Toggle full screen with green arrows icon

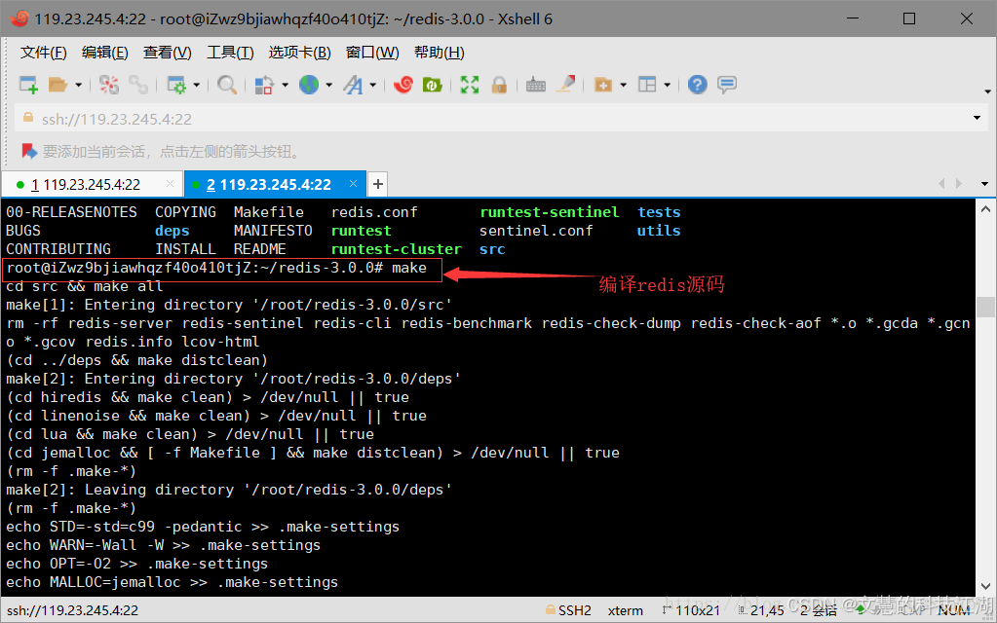[470, 85]
